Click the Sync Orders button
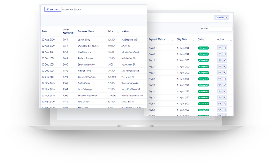This screenshot has width=272, height=163. click(x=53, y=9)
